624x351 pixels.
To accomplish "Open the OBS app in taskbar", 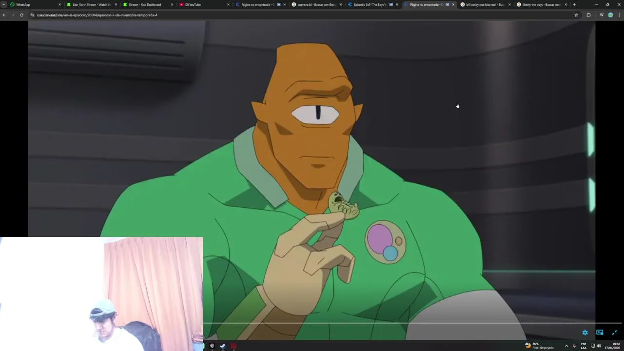I will [x=212, y=346].
